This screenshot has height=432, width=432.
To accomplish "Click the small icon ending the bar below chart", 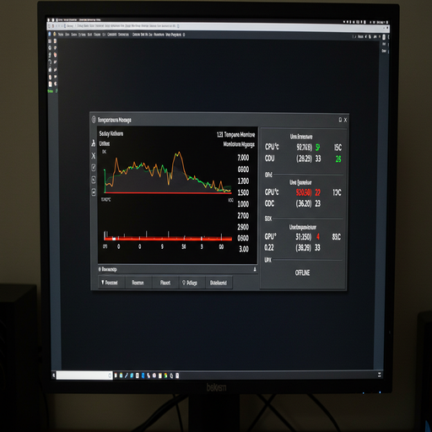I will click(x=255, y=269).
